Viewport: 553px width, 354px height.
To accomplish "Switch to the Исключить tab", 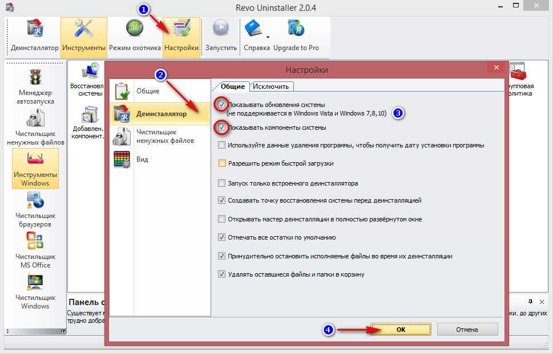I will pyautogui.click(x=272, y=87).
